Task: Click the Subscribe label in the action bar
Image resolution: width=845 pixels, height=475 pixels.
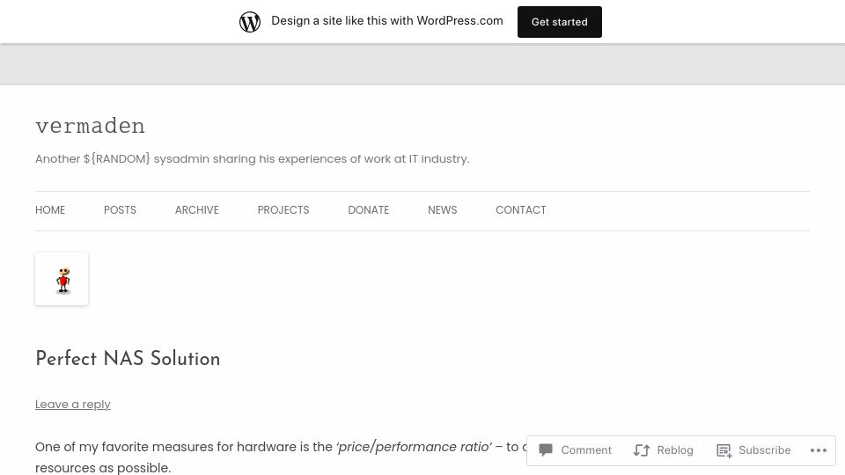Action: (764, 450)
